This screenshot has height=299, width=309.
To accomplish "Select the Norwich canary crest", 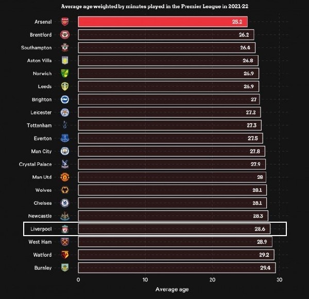I will [65, 73].
